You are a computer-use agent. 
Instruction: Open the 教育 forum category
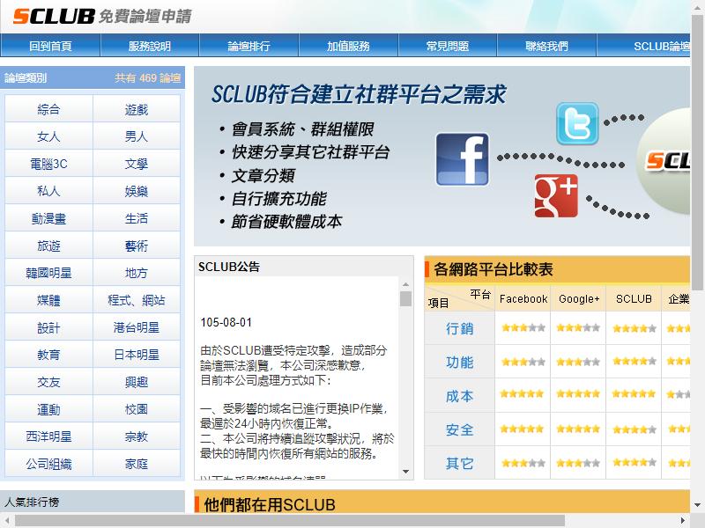(48, 355)
